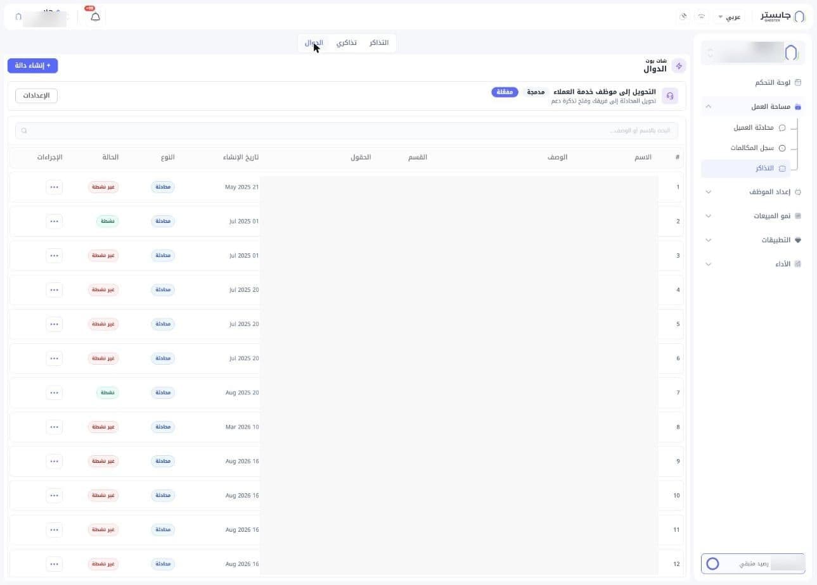The image size is (817, 585).
Task: Click the search by name or description field
Action: [x=347, y=131]
